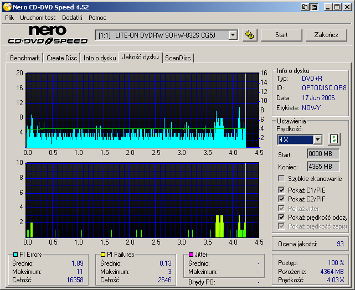Image resolution: width=355 pixels, height=290 pixels.
Task: Click the disabled Pokaż Jitter checkbox
Action: click(281, 208)
